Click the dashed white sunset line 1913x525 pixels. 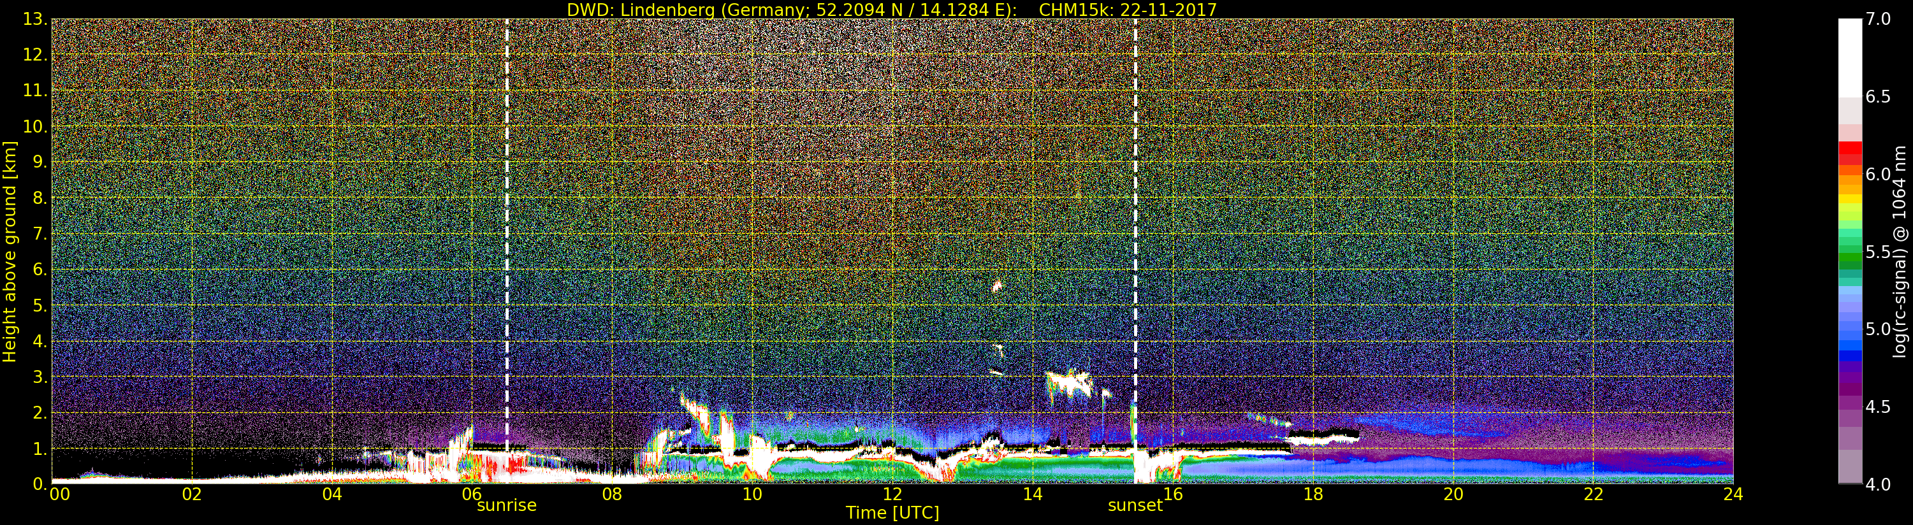[x=1135, y=223]
